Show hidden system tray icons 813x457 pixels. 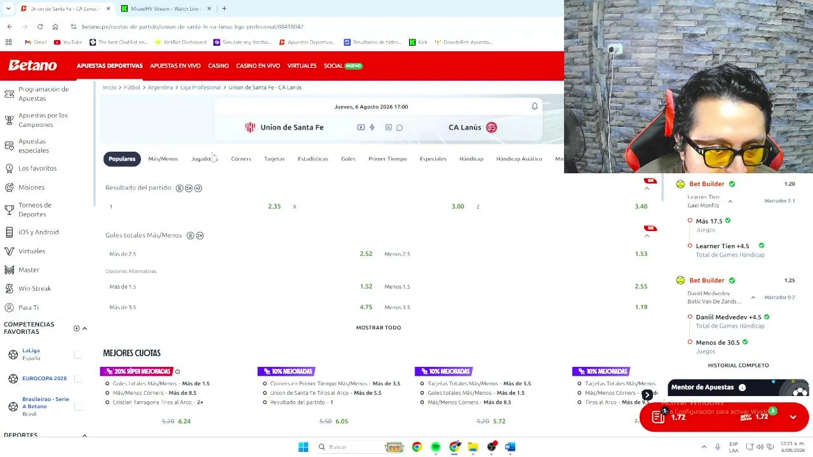pyautogui.click(x=704, y=447)
